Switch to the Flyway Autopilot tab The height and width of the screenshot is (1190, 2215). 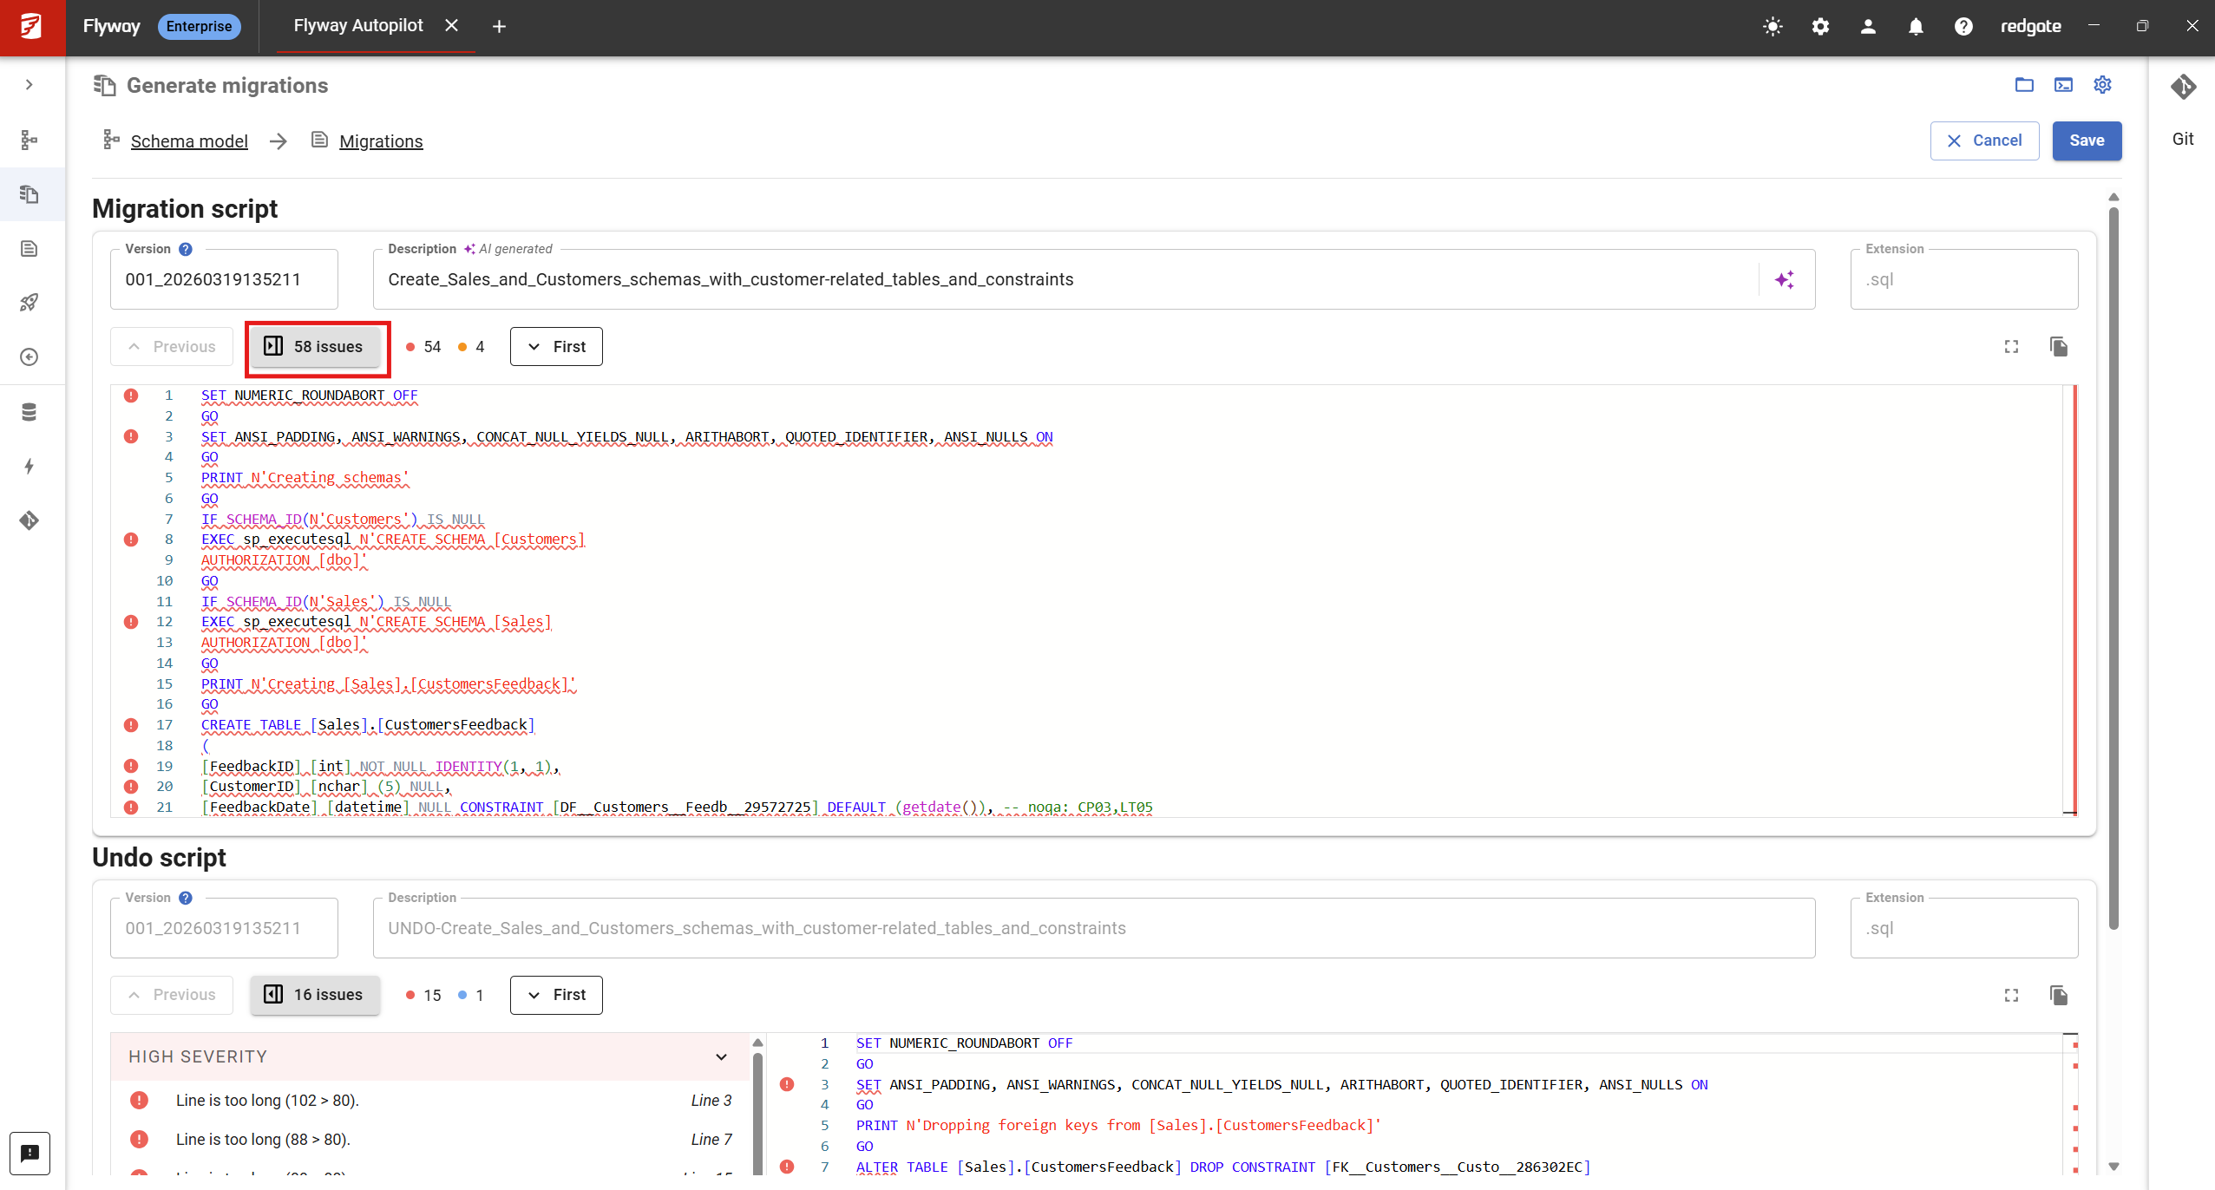[357, 26]
